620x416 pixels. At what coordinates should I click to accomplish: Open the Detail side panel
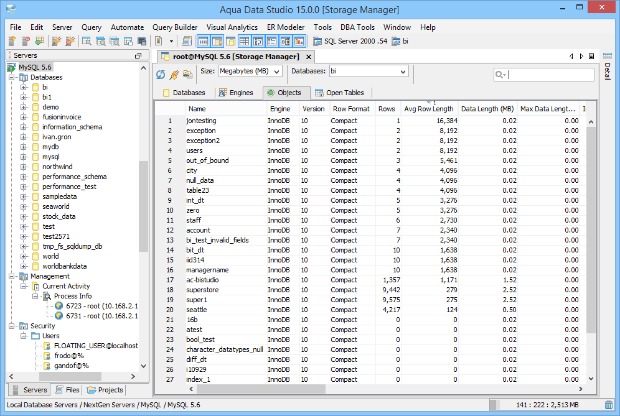pos(608,67)
